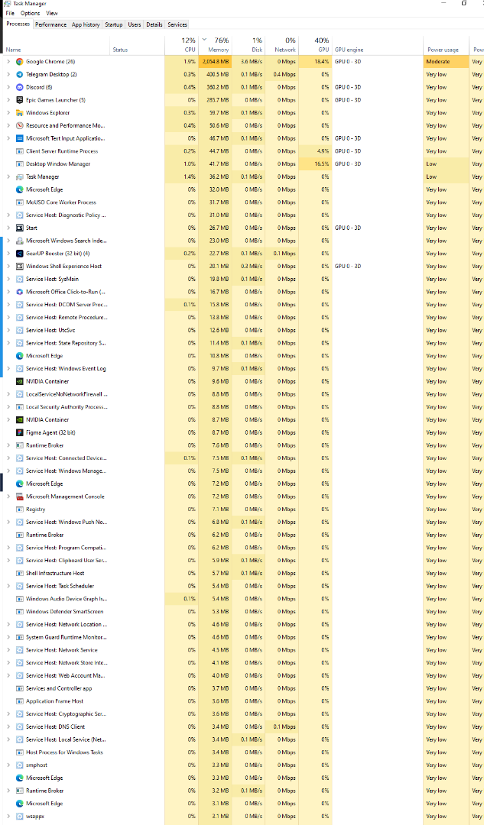Sort by the Network column header

tap(281, 45)
